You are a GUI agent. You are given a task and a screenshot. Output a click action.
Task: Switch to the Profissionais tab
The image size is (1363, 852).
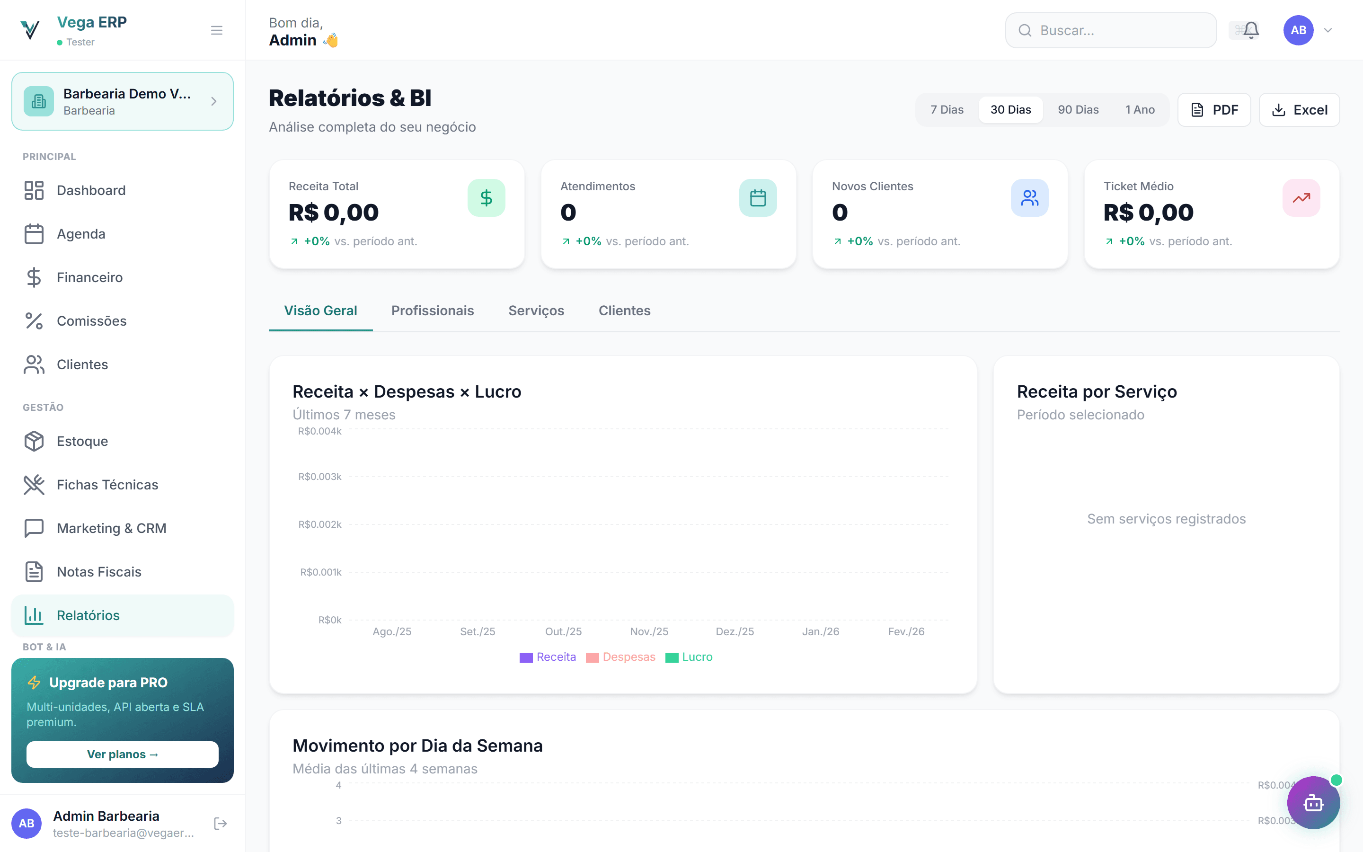tap(432, 311)
